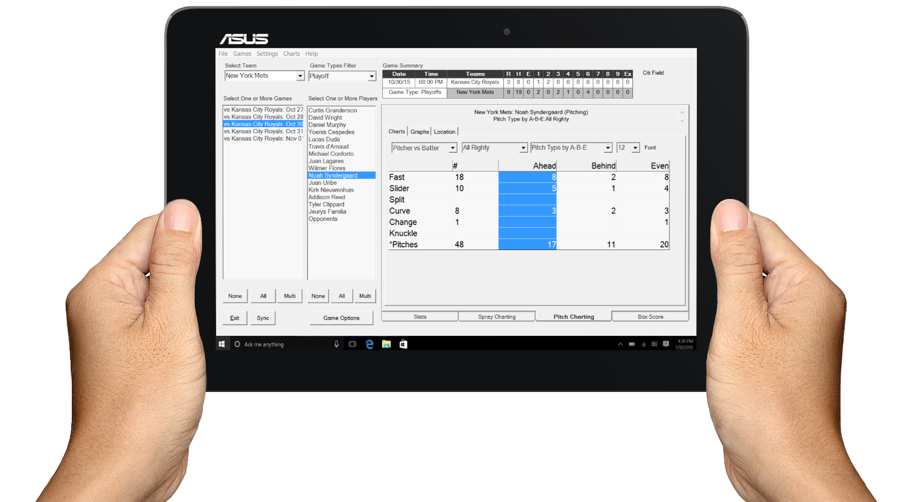Open Game Options
The width and height of the screenshot is (913, 502).
pyautogui.click(x=341, y=318)
